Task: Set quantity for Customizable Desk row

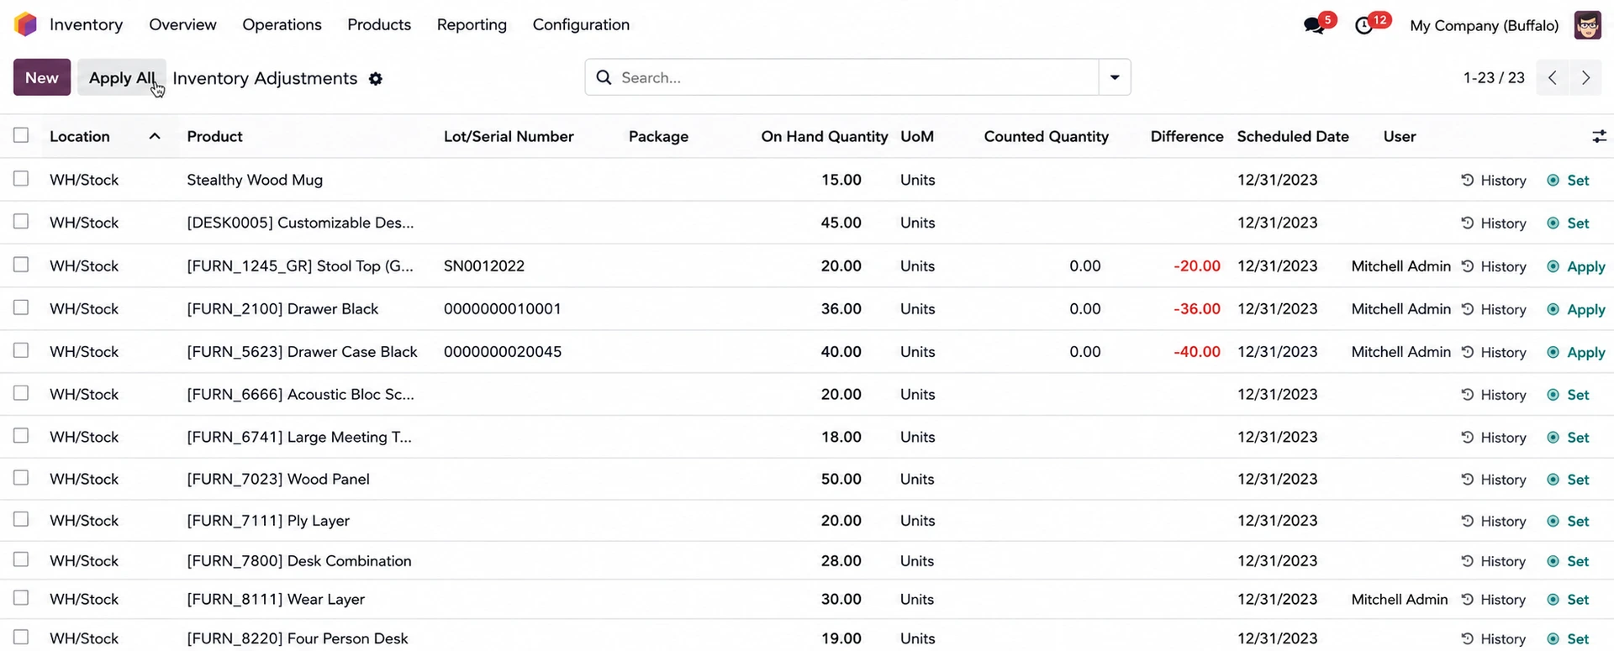Action: coord(1569,223)
